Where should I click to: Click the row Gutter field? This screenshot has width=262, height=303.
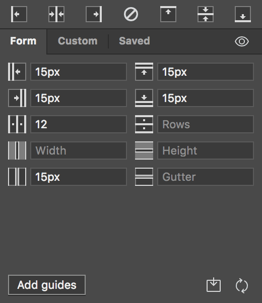click(206, 177)
